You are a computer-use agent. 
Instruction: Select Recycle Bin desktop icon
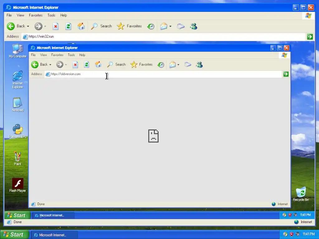tap(301, 194)
